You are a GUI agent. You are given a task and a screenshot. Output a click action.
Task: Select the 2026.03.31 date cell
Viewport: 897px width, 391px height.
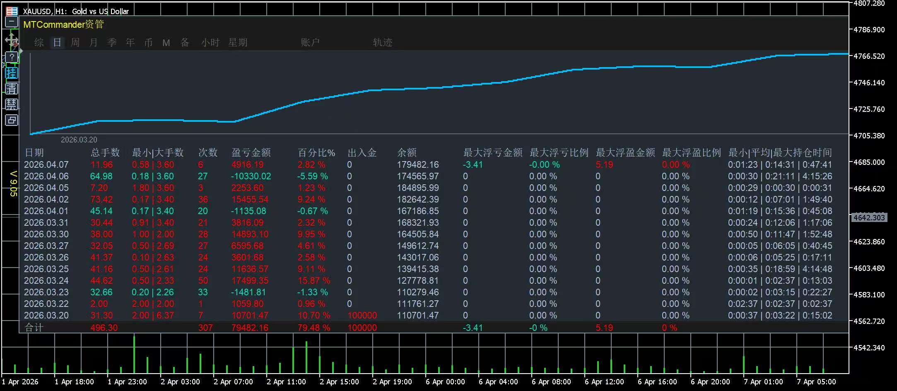pos(46,222)
